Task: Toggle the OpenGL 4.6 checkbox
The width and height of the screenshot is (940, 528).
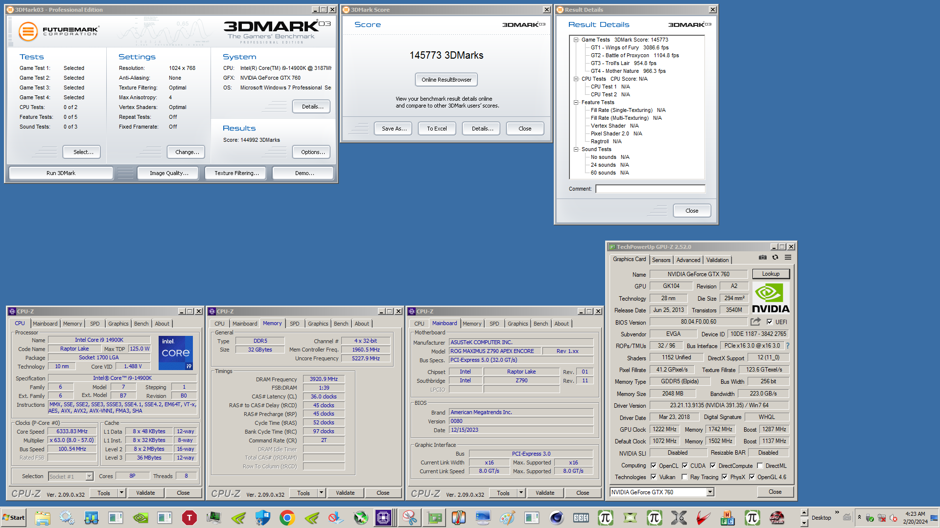Action: click(752, 477)
